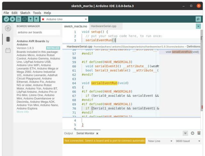205x156 pixels.
Task: Switch to the Output tab
Action: click(69, 133)
